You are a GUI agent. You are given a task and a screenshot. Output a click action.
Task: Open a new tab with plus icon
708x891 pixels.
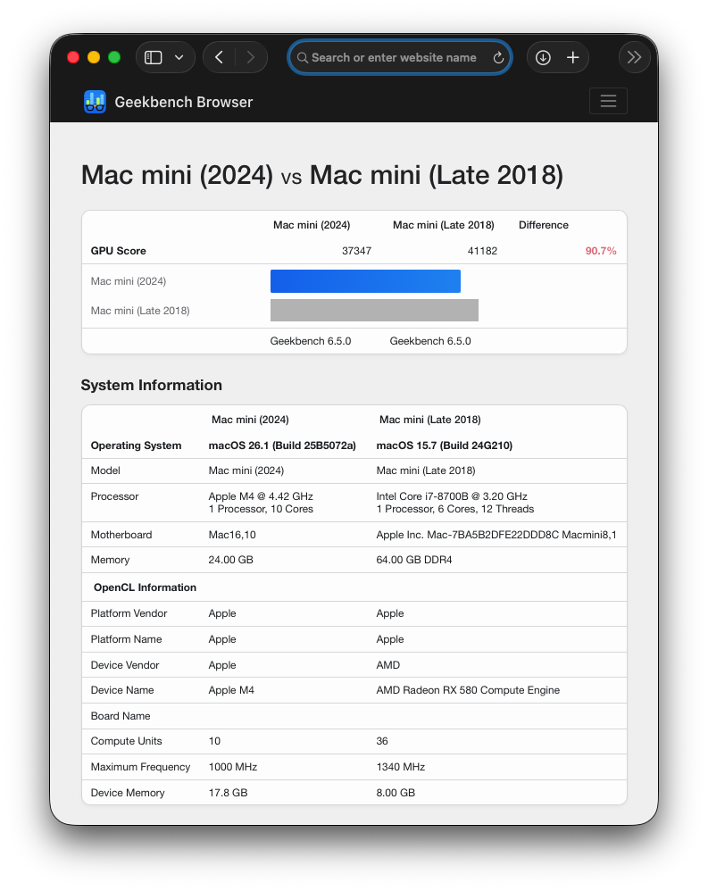point(573,57)
